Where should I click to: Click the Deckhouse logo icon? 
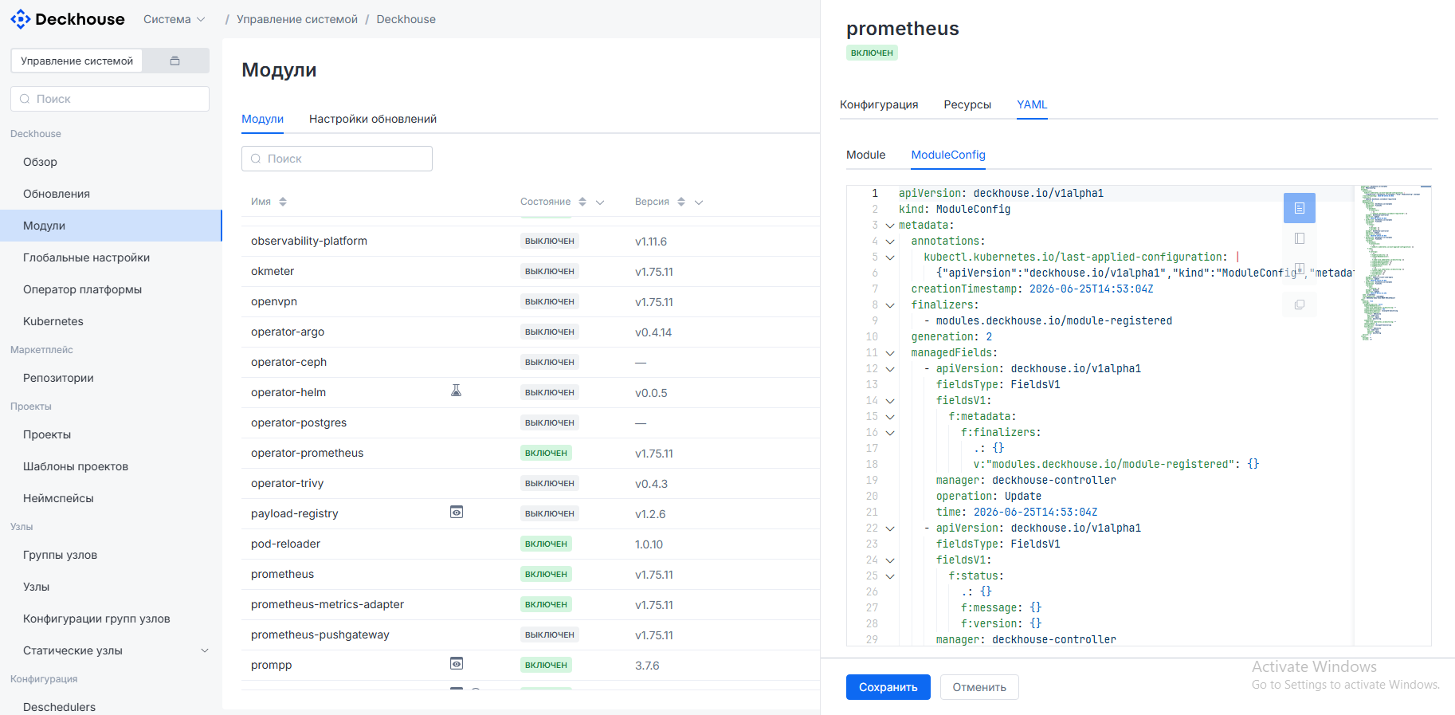(x=21, y=19)
